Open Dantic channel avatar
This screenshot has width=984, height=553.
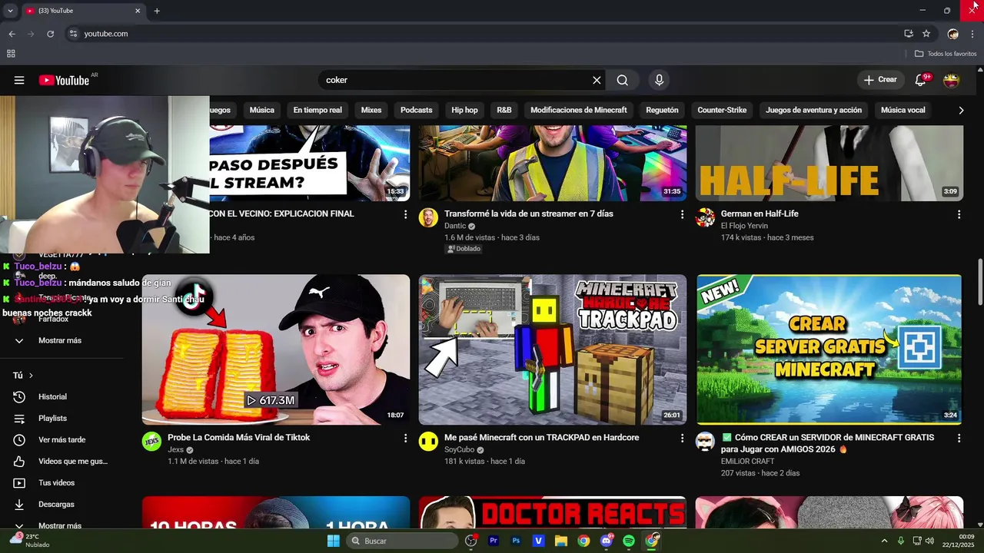point(428,217)
